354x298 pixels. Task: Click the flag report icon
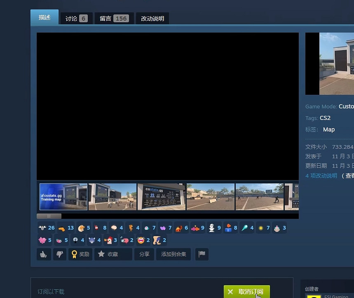202,254
